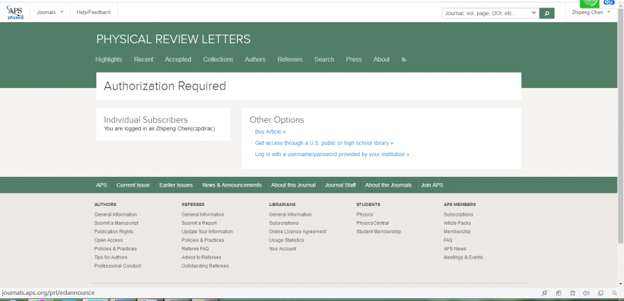Click the blue Baidu 'du' extension icon
Viewport: 624px width, 301px height.
point(609,3)
